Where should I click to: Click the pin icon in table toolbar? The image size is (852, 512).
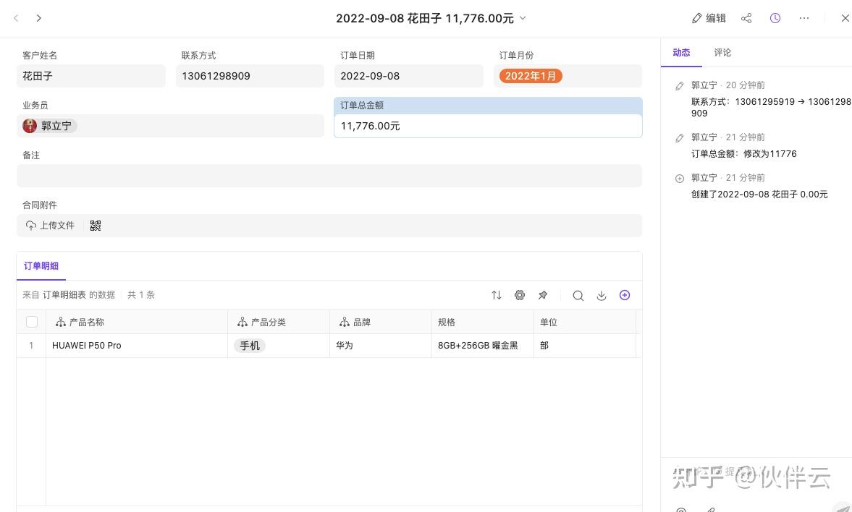point(543,295)
